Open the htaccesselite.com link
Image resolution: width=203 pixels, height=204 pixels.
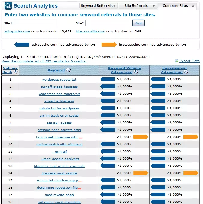90,31
